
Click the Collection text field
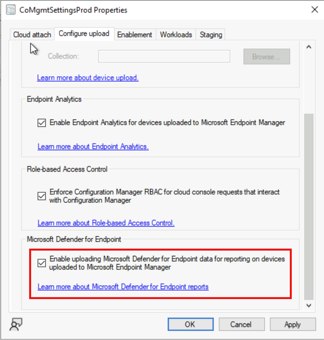pos(164,56)
